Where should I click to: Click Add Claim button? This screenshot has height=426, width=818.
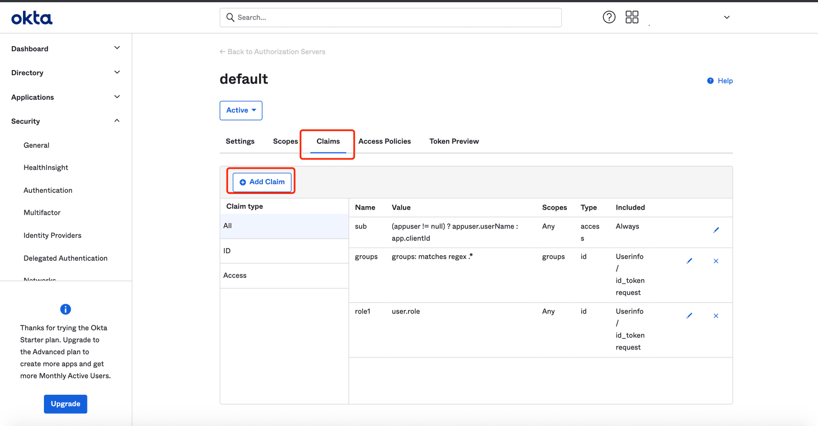[x=262, y=182]
